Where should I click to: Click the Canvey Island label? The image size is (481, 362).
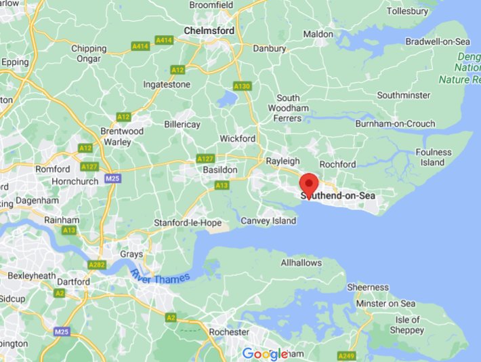tap(268, 221)
